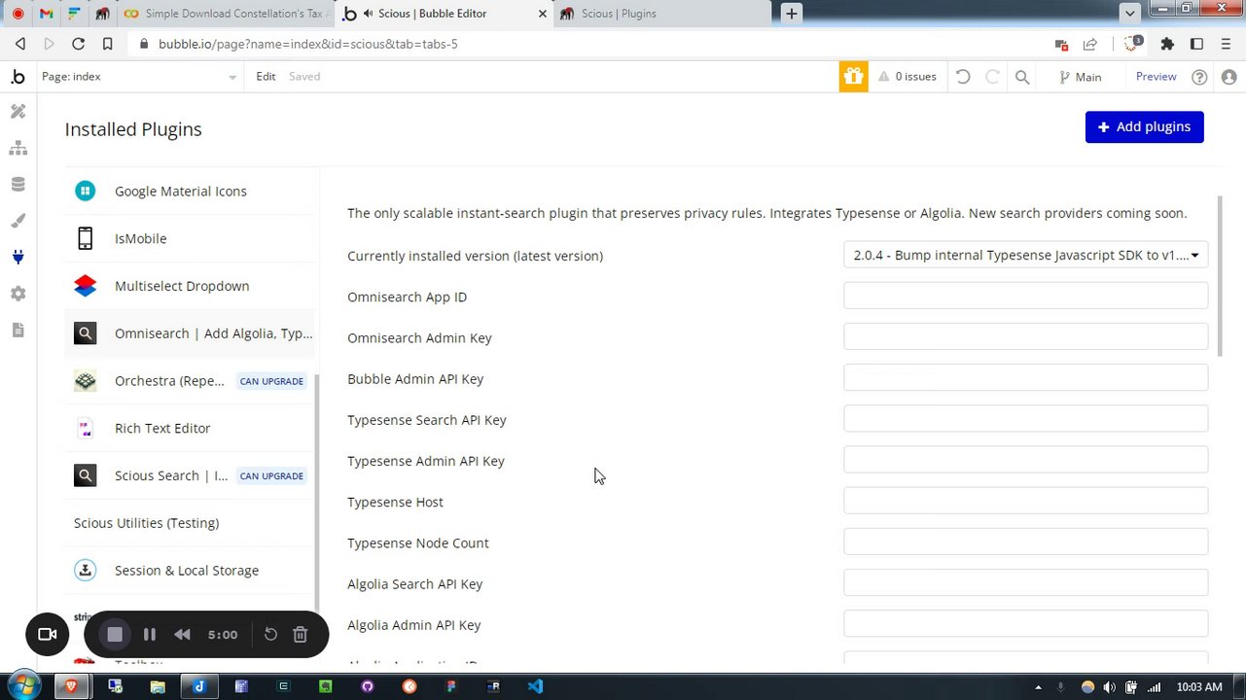Open the Data tab database icon

18,185
